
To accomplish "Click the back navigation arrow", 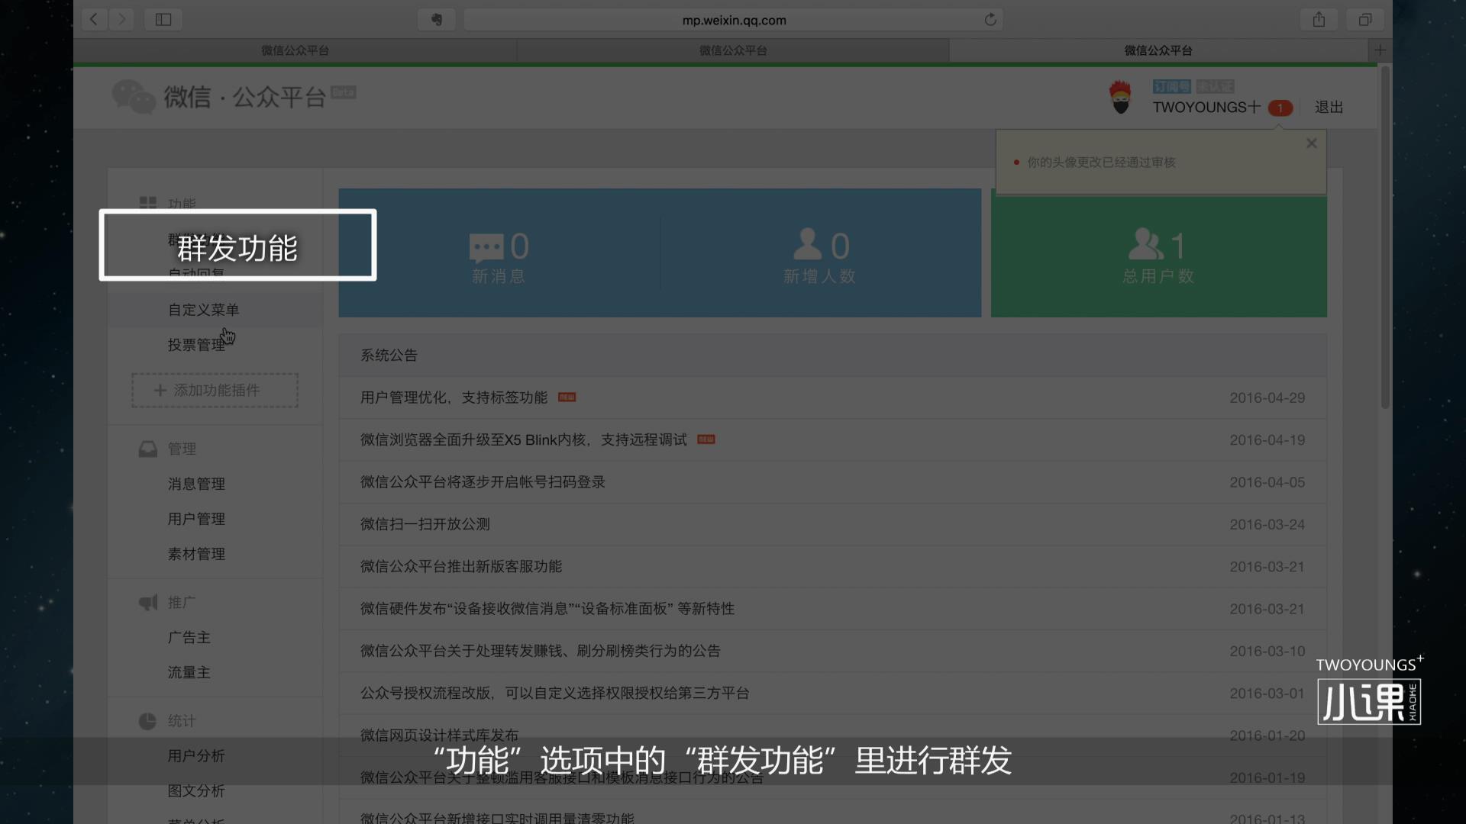I will pyautogui.click(x=94, y=19).
